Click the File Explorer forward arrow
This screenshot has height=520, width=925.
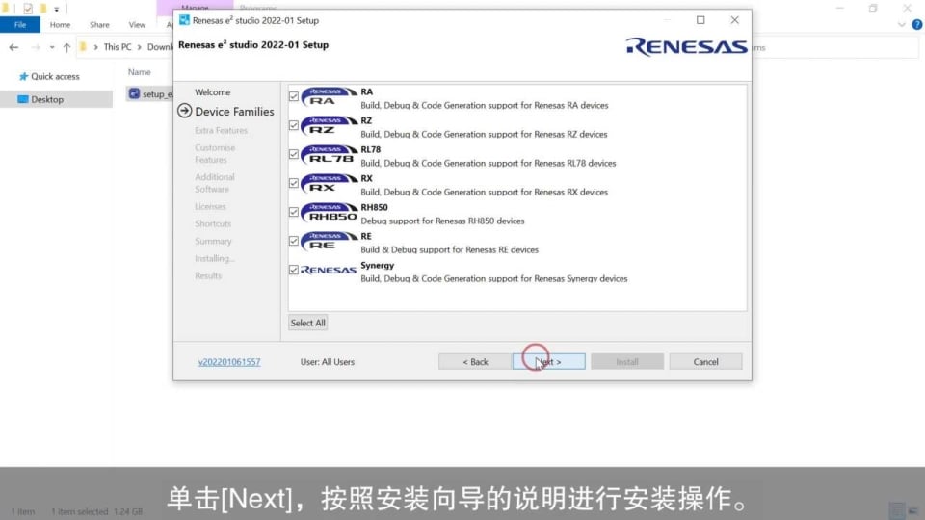[36, 47]
